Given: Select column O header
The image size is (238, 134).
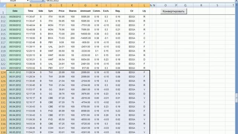Looking at the screenshot, I should point(165,6).
